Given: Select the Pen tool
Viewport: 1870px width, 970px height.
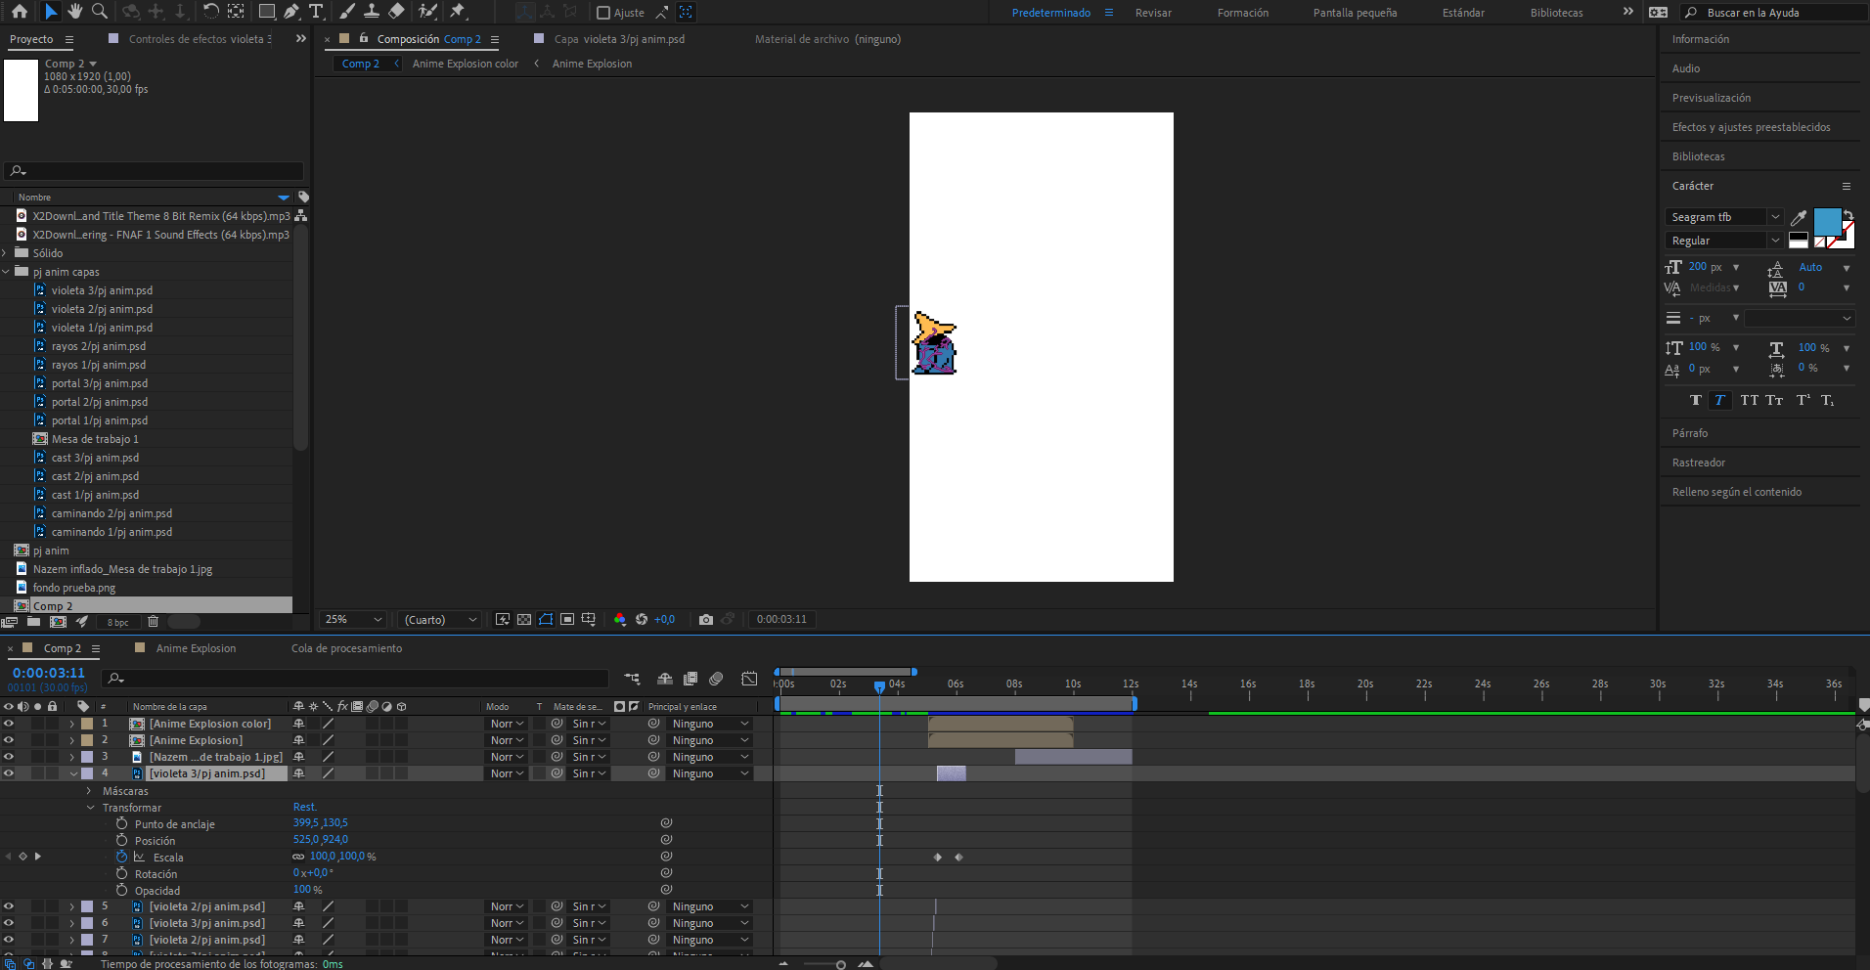Looking at the screenshot, I should tap(291, 12).
